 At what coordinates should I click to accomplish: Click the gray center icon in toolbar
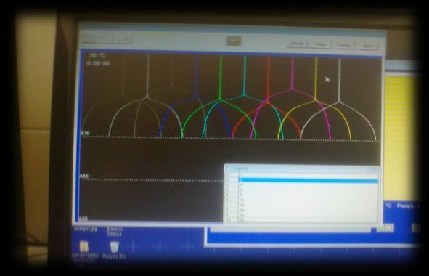pos(234,41)
